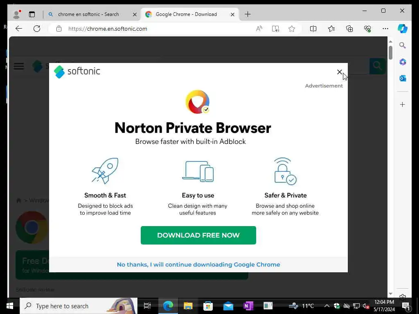Open Edge Settings and more menu
The height and width of the screenshot is (314, 419).
tap(385, 29)
